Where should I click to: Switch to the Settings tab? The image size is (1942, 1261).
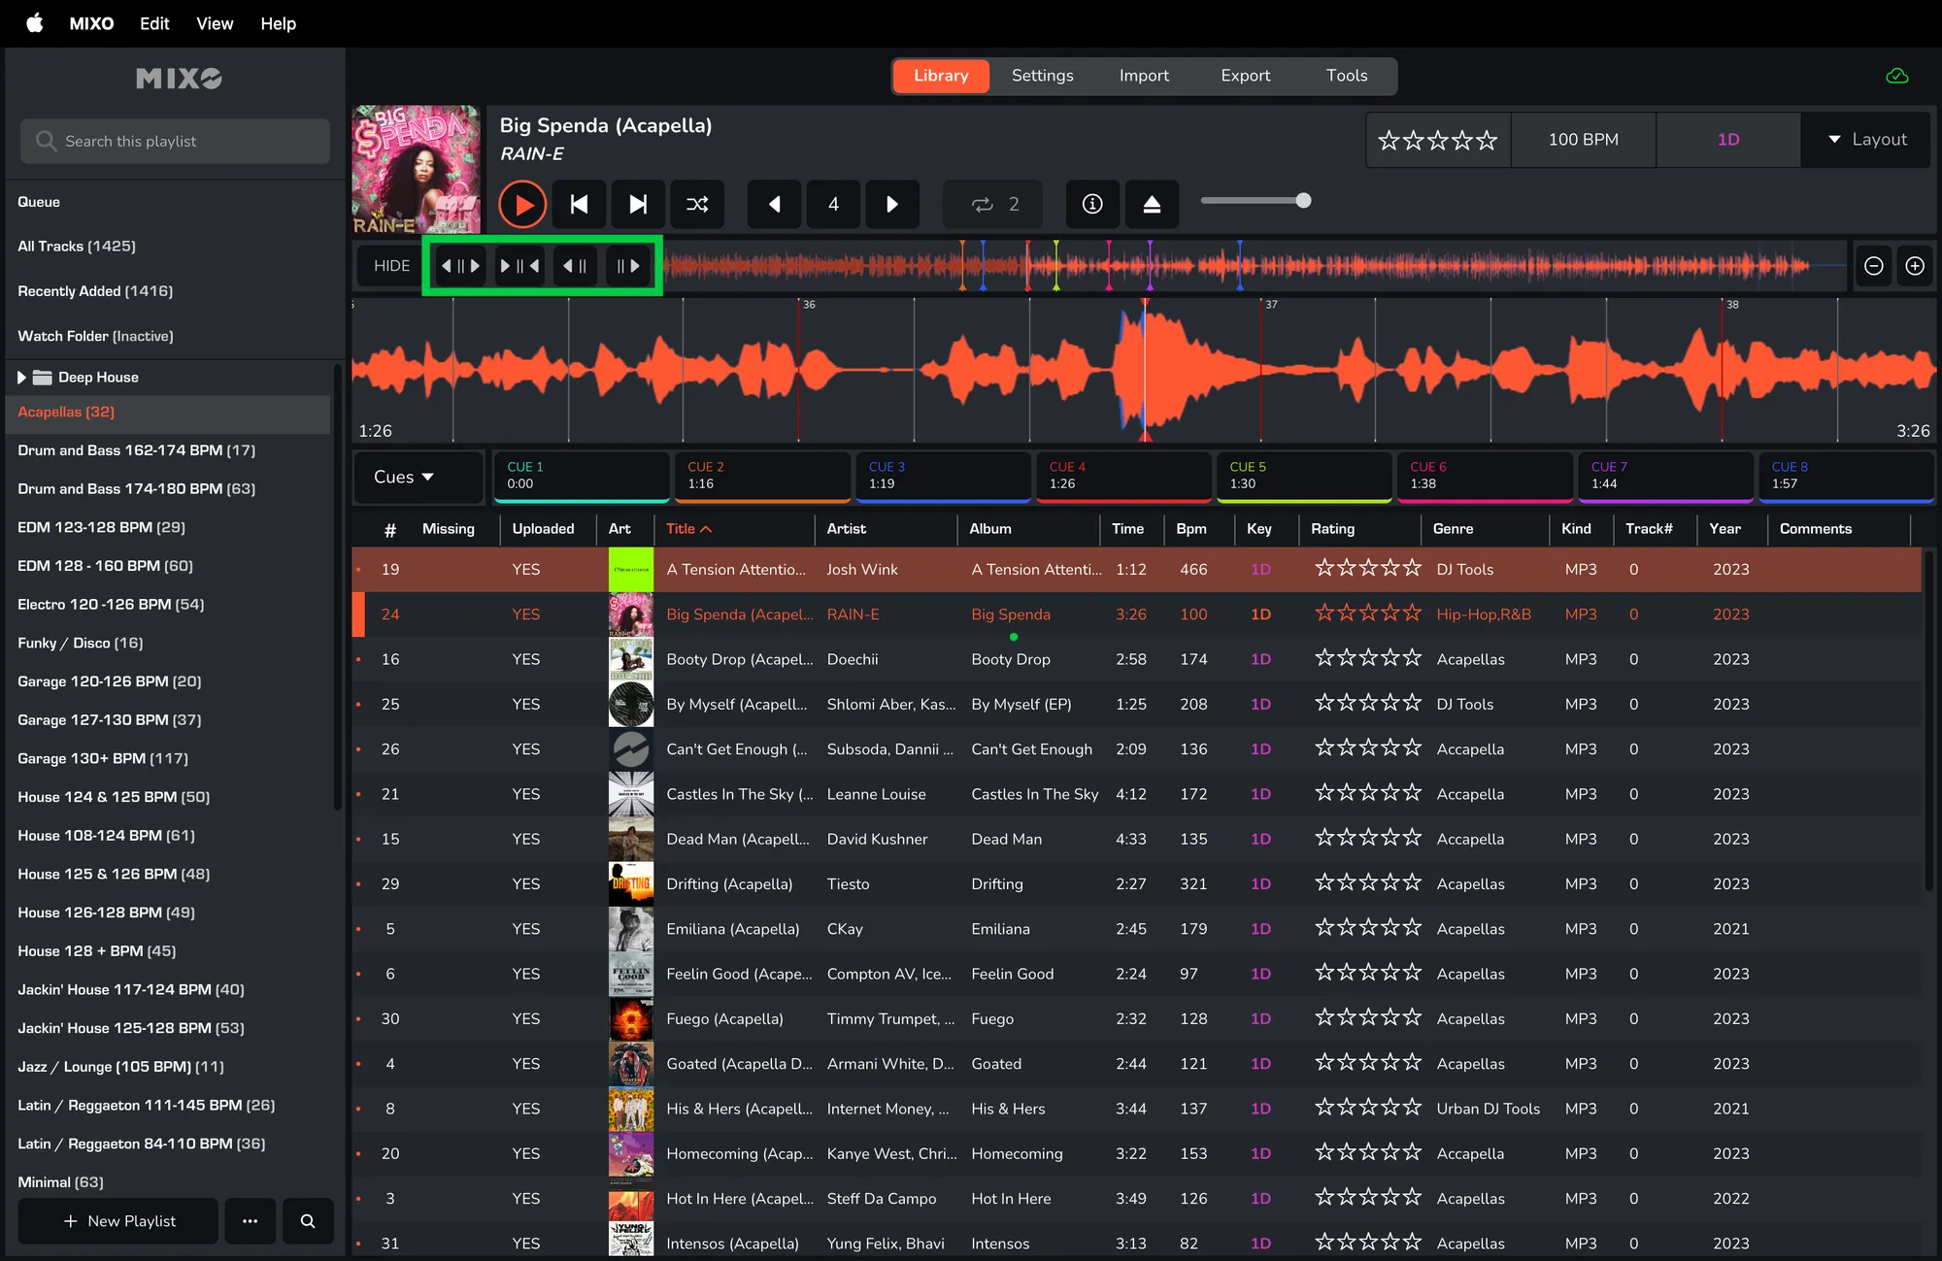click(x=1042, y=76)
